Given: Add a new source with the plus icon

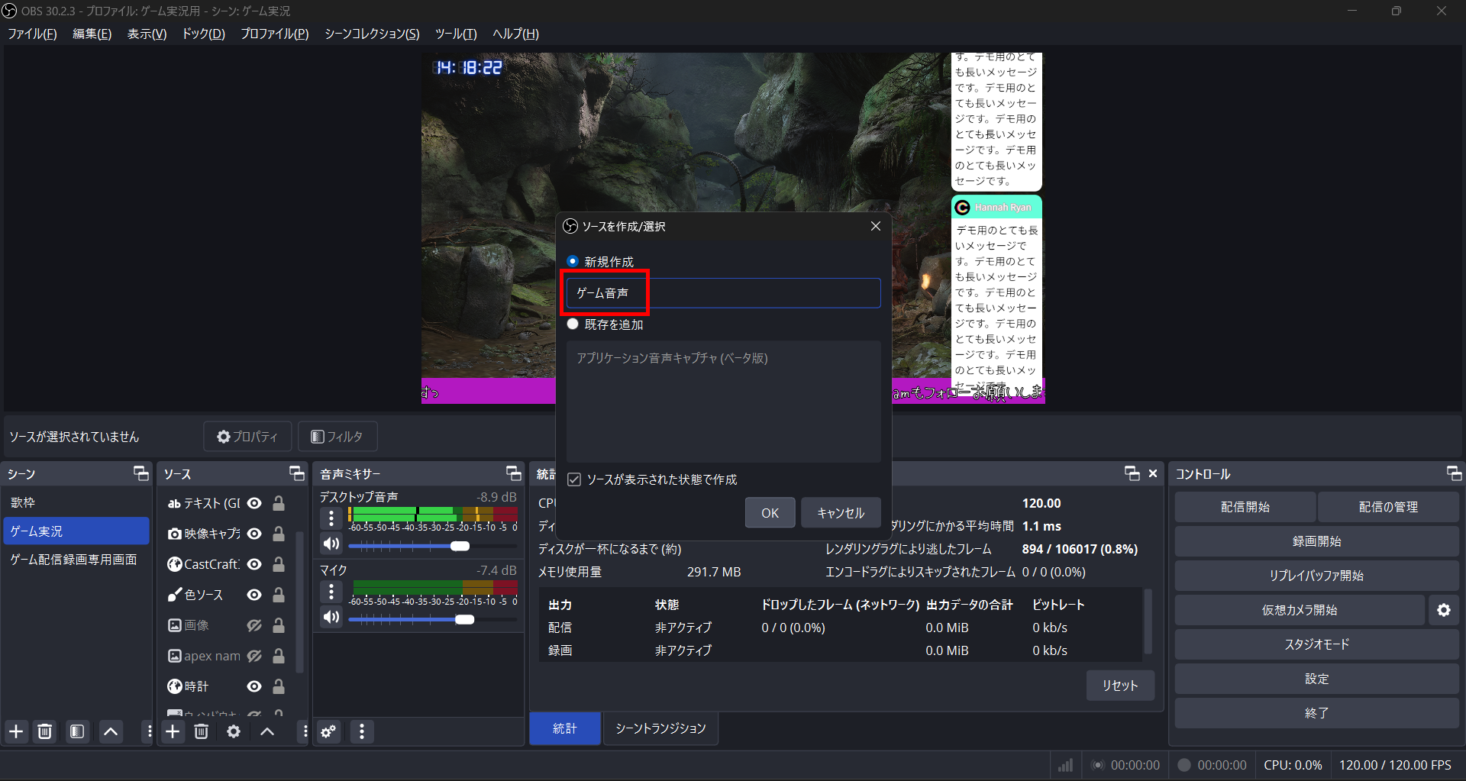Looking at the screenshot, I should (173, 731).
